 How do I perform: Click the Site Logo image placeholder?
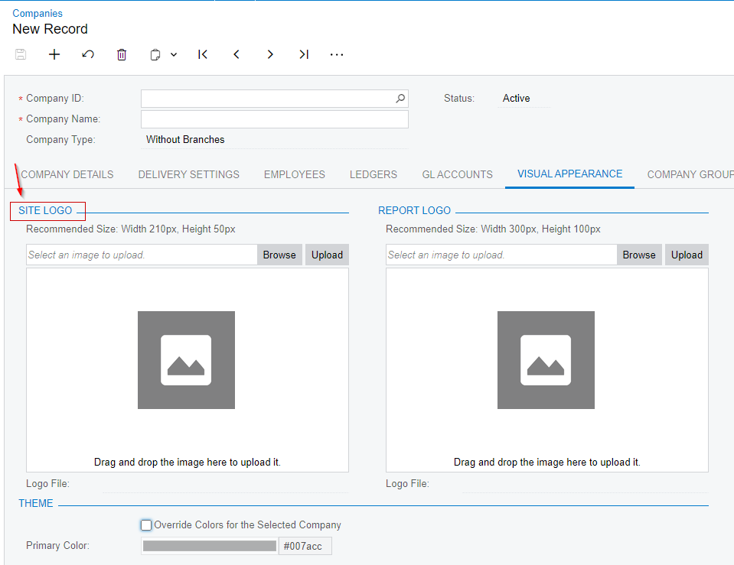point(186,360)
